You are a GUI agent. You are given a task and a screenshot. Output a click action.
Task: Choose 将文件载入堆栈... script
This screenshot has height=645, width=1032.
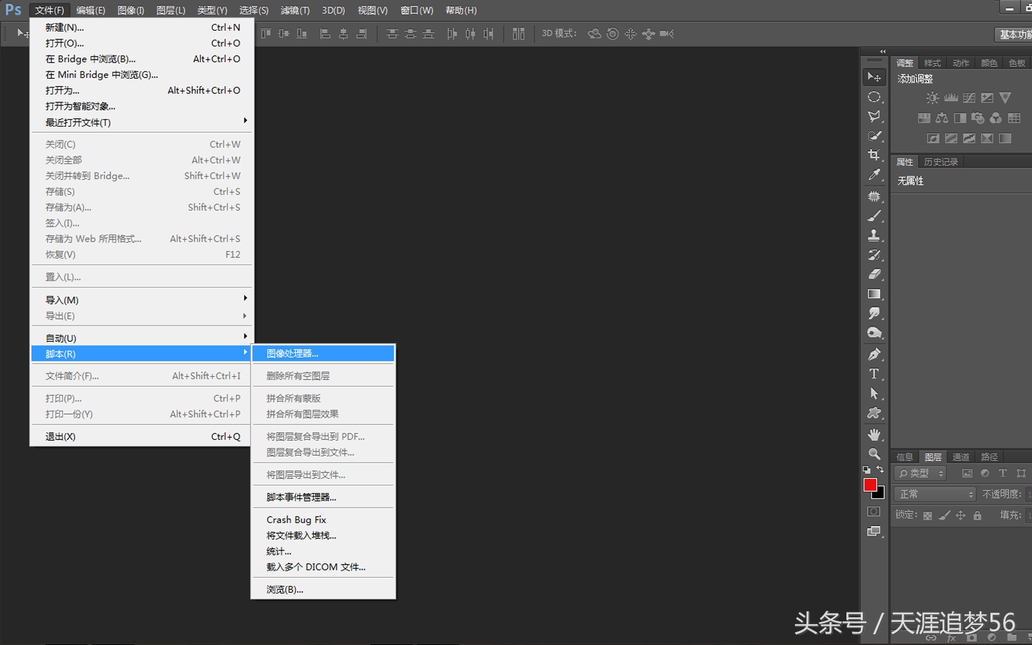pos(323,535)
